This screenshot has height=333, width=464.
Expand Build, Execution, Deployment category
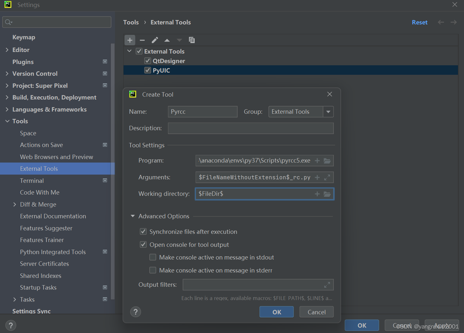pyautogui.click(x=7, y=97)
